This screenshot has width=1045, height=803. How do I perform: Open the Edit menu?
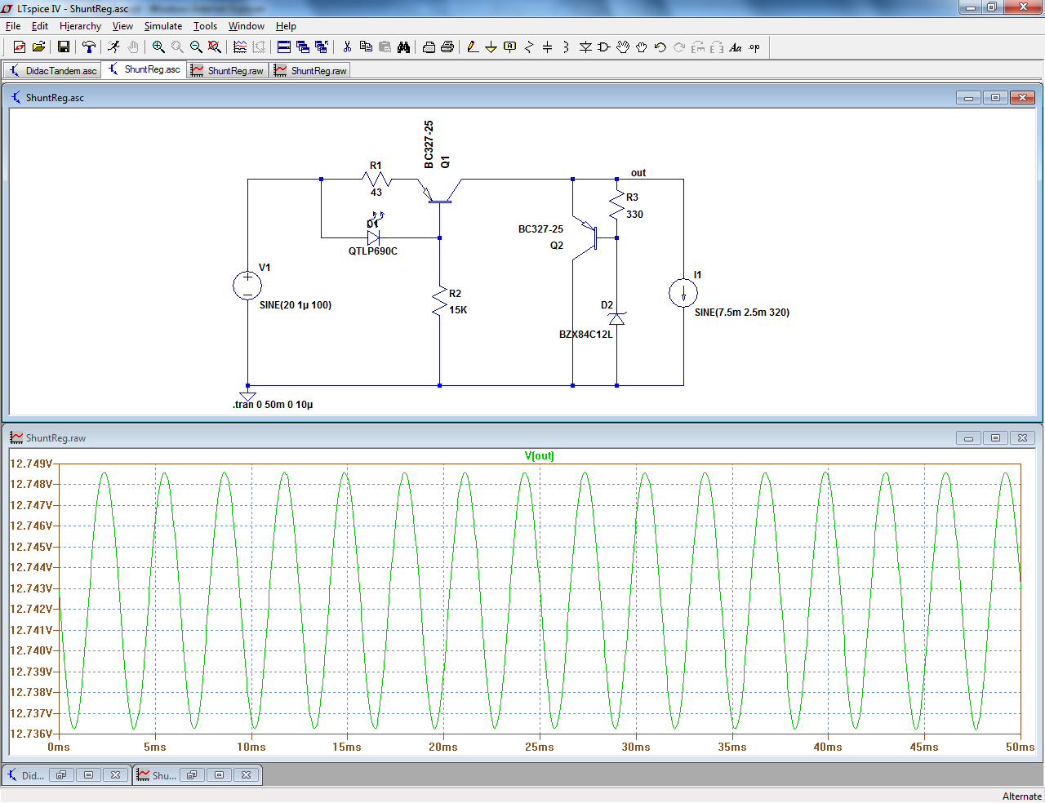pyautogui.click(x=40, y=26)
